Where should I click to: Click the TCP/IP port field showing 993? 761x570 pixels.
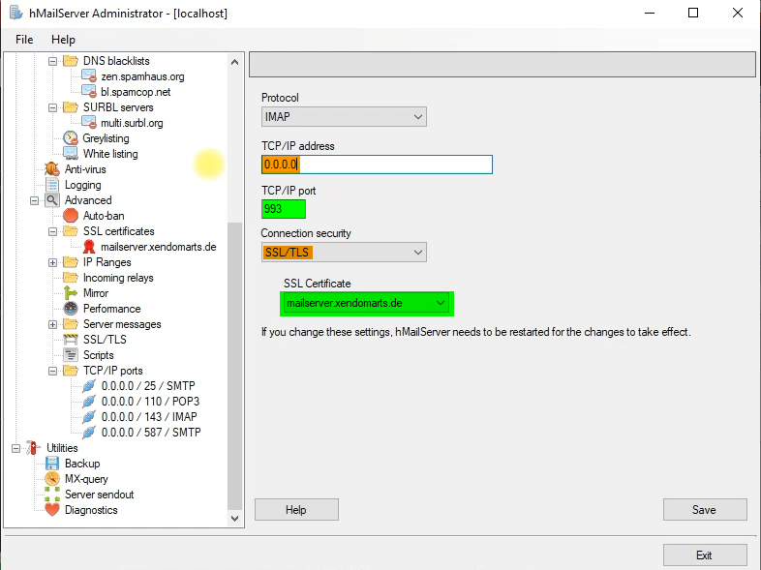[284, 209]
